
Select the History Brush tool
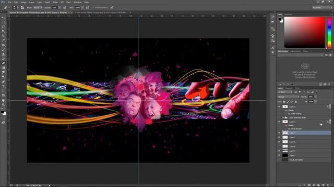pyautogui.click(x=3, y=59)
